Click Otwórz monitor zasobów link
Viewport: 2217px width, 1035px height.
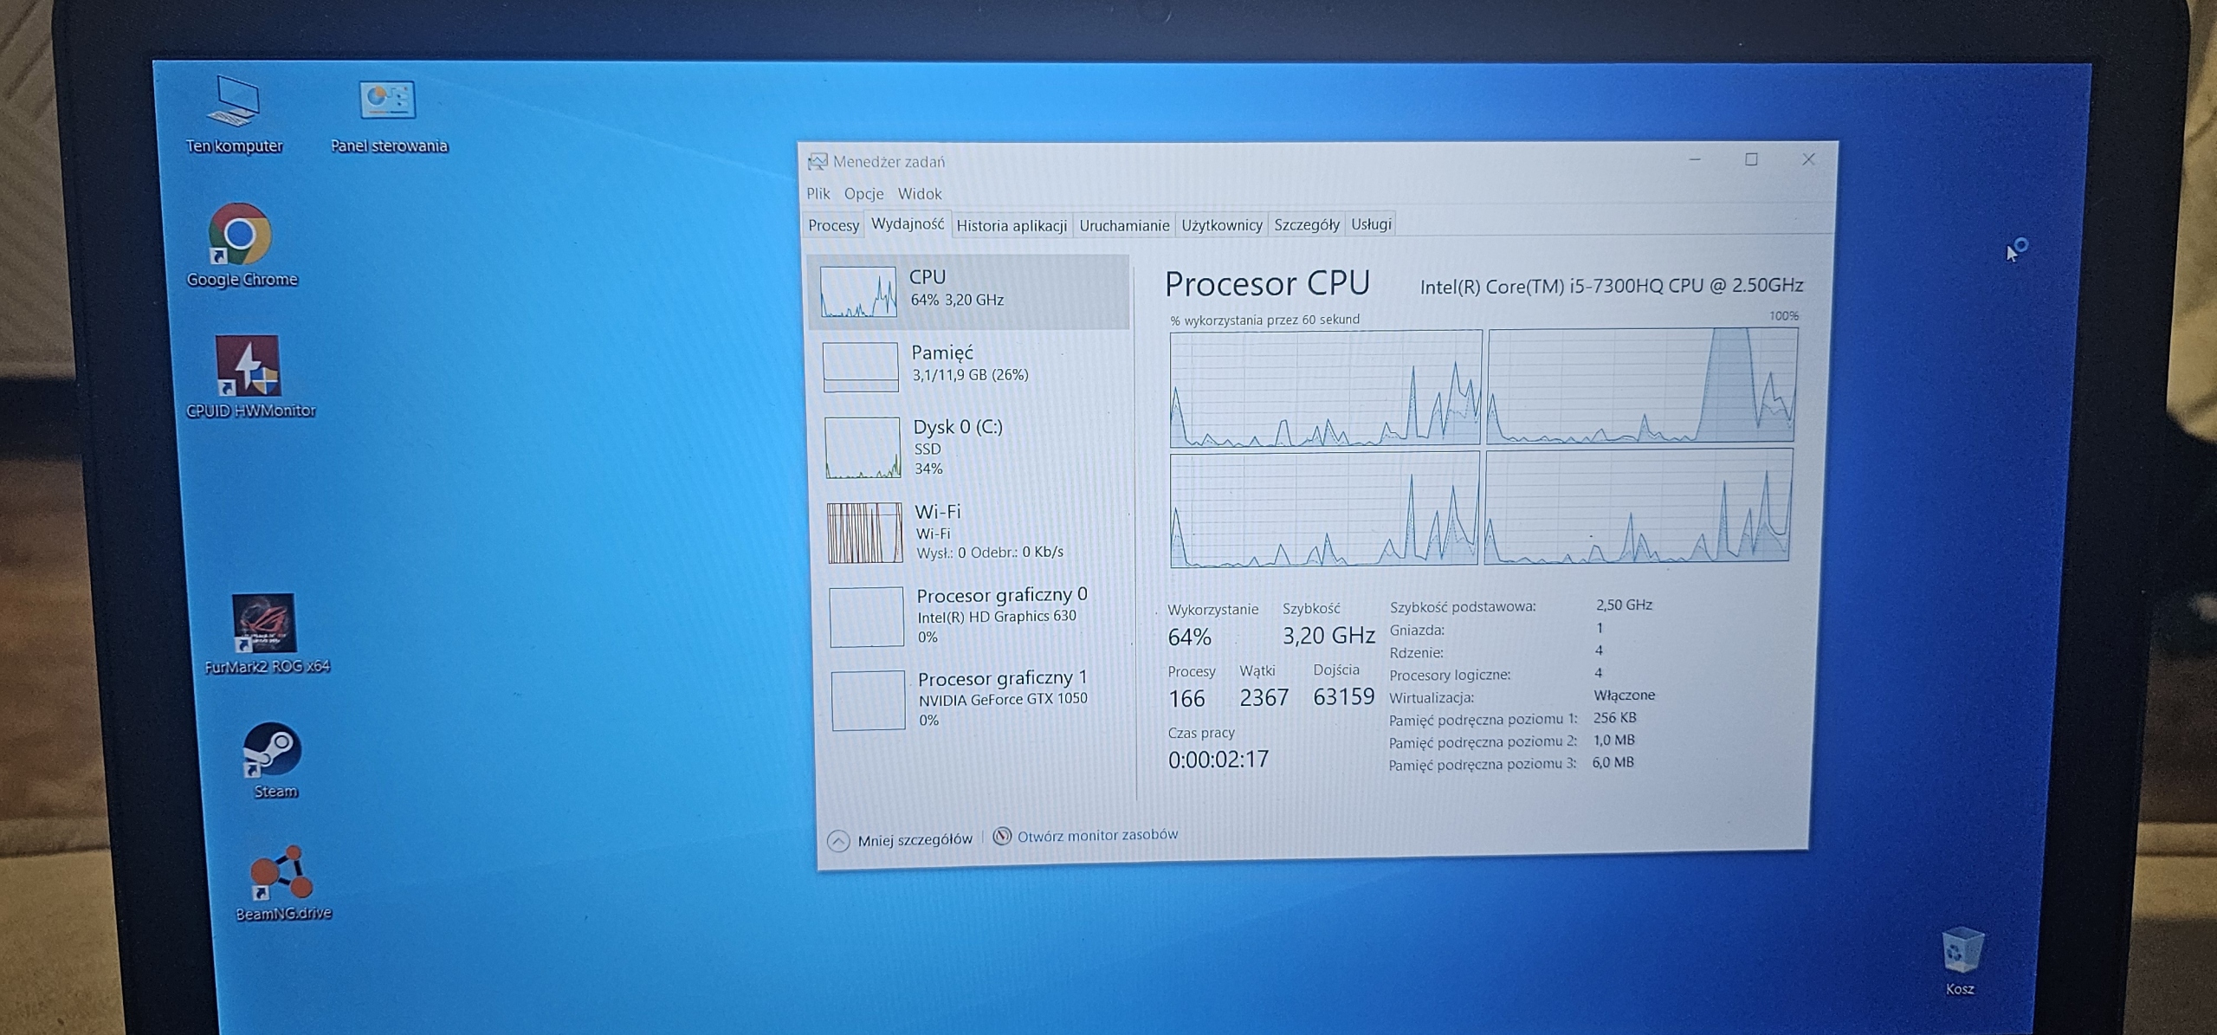(1096, 835)
